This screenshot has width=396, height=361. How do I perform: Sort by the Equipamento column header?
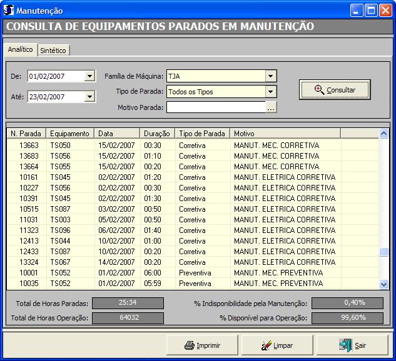pos(70,134)
